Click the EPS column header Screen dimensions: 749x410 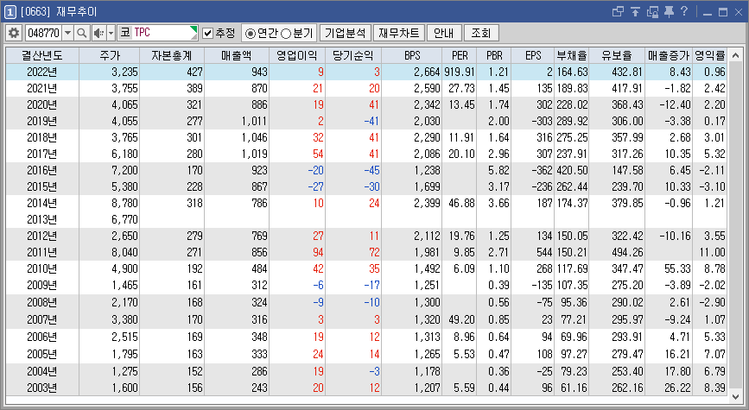click(533, 55)
